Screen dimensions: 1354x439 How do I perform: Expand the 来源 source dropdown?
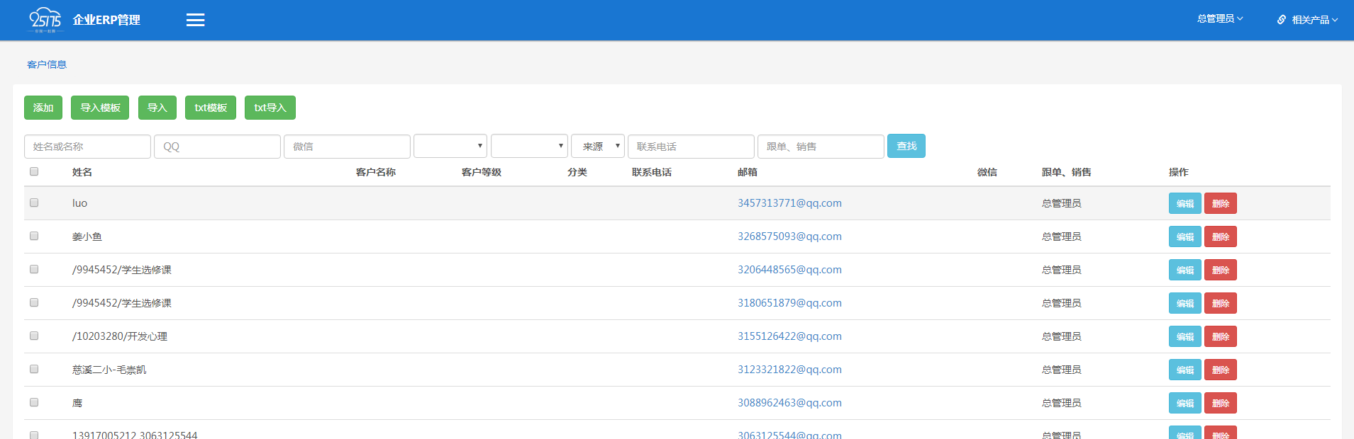coord(598,147)
